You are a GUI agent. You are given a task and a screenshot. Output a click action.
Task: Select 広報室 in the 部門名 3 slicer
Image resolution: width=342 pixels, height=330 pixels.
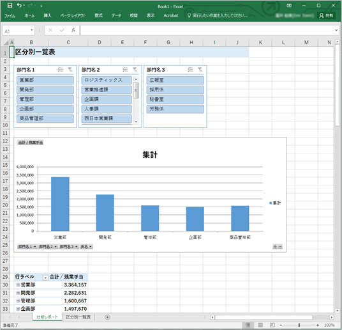[175, 80]
